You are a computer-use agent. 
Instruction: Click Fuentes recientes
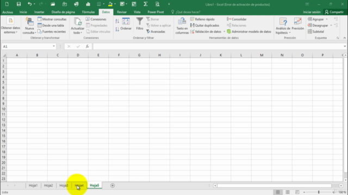pos(52,31)
